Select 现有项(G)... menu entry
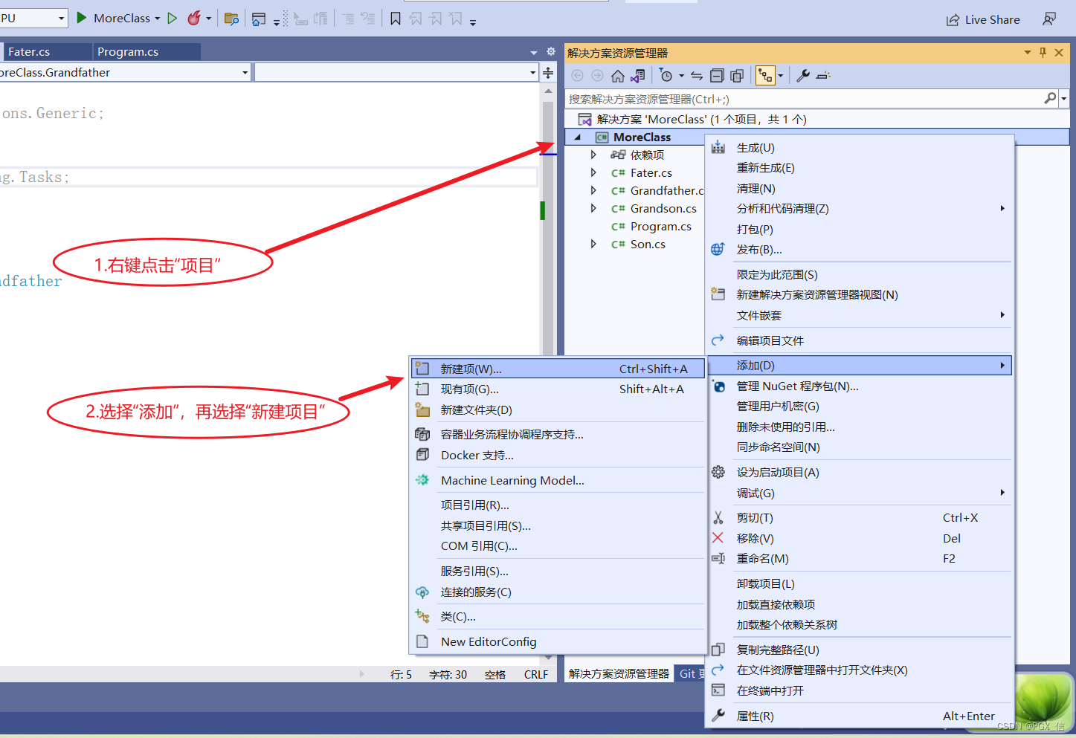The image size is (1076, 738). tap(558, 389)
